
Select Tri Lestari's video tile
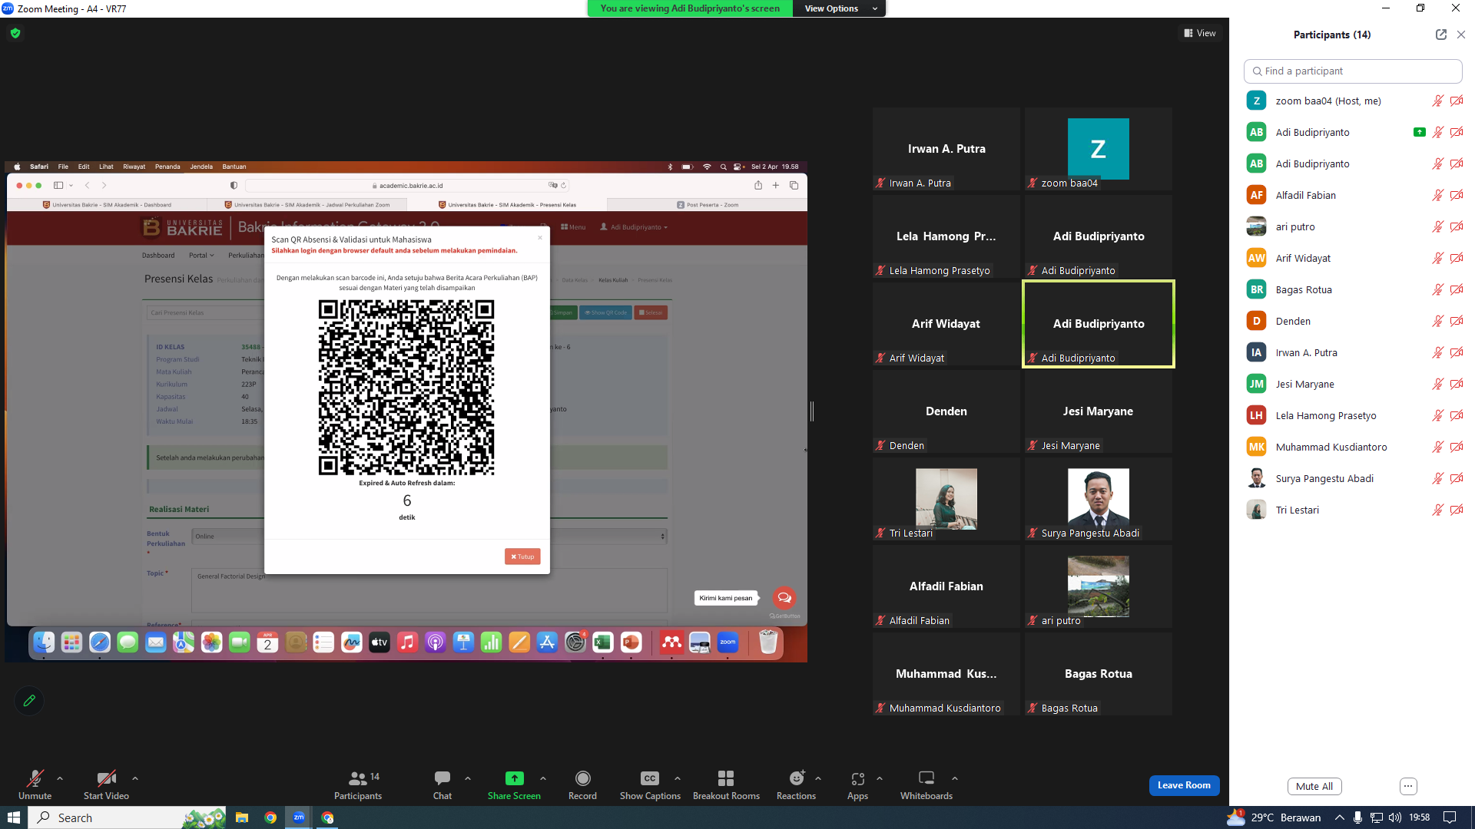point(946,499)
